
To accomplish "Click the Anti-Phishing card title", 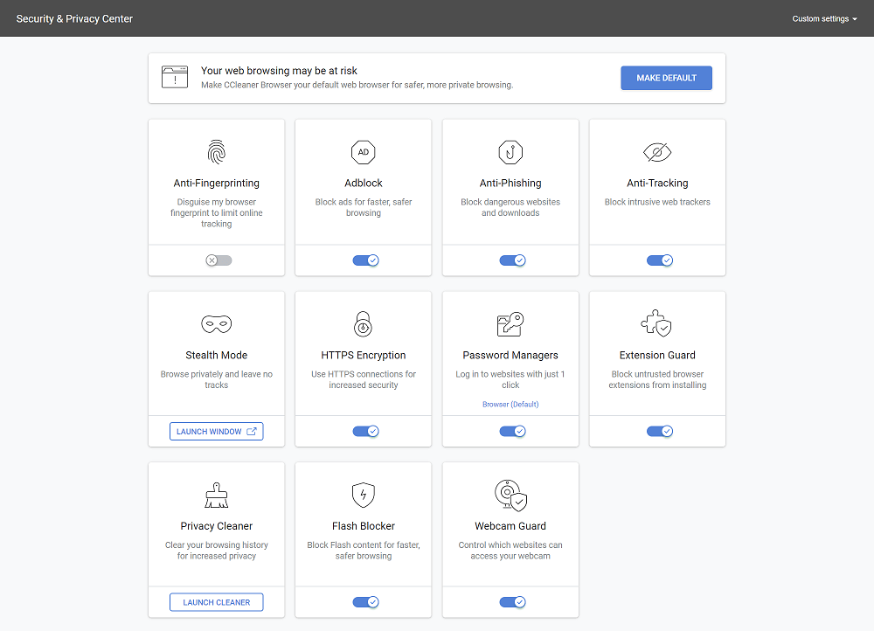I will (510, 183).
